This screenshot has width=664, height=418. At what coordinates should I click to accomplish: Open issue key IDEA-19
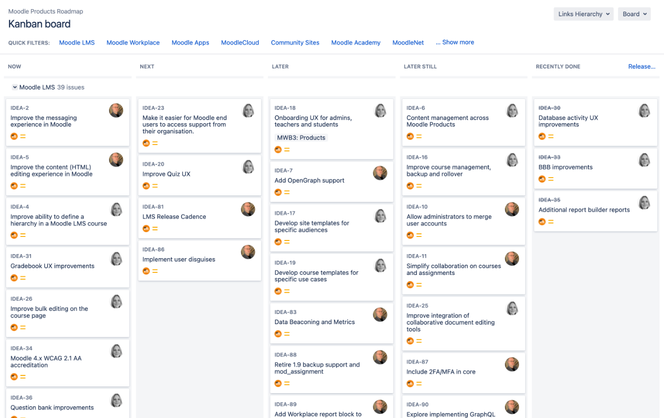point(285,263)
